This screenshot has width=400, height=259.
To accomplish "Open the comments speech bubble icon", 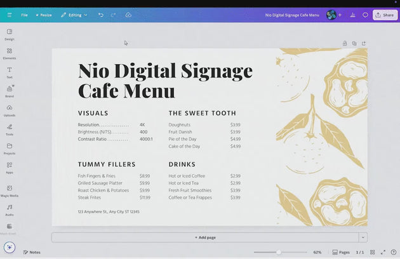I will (x=365, y=15).
